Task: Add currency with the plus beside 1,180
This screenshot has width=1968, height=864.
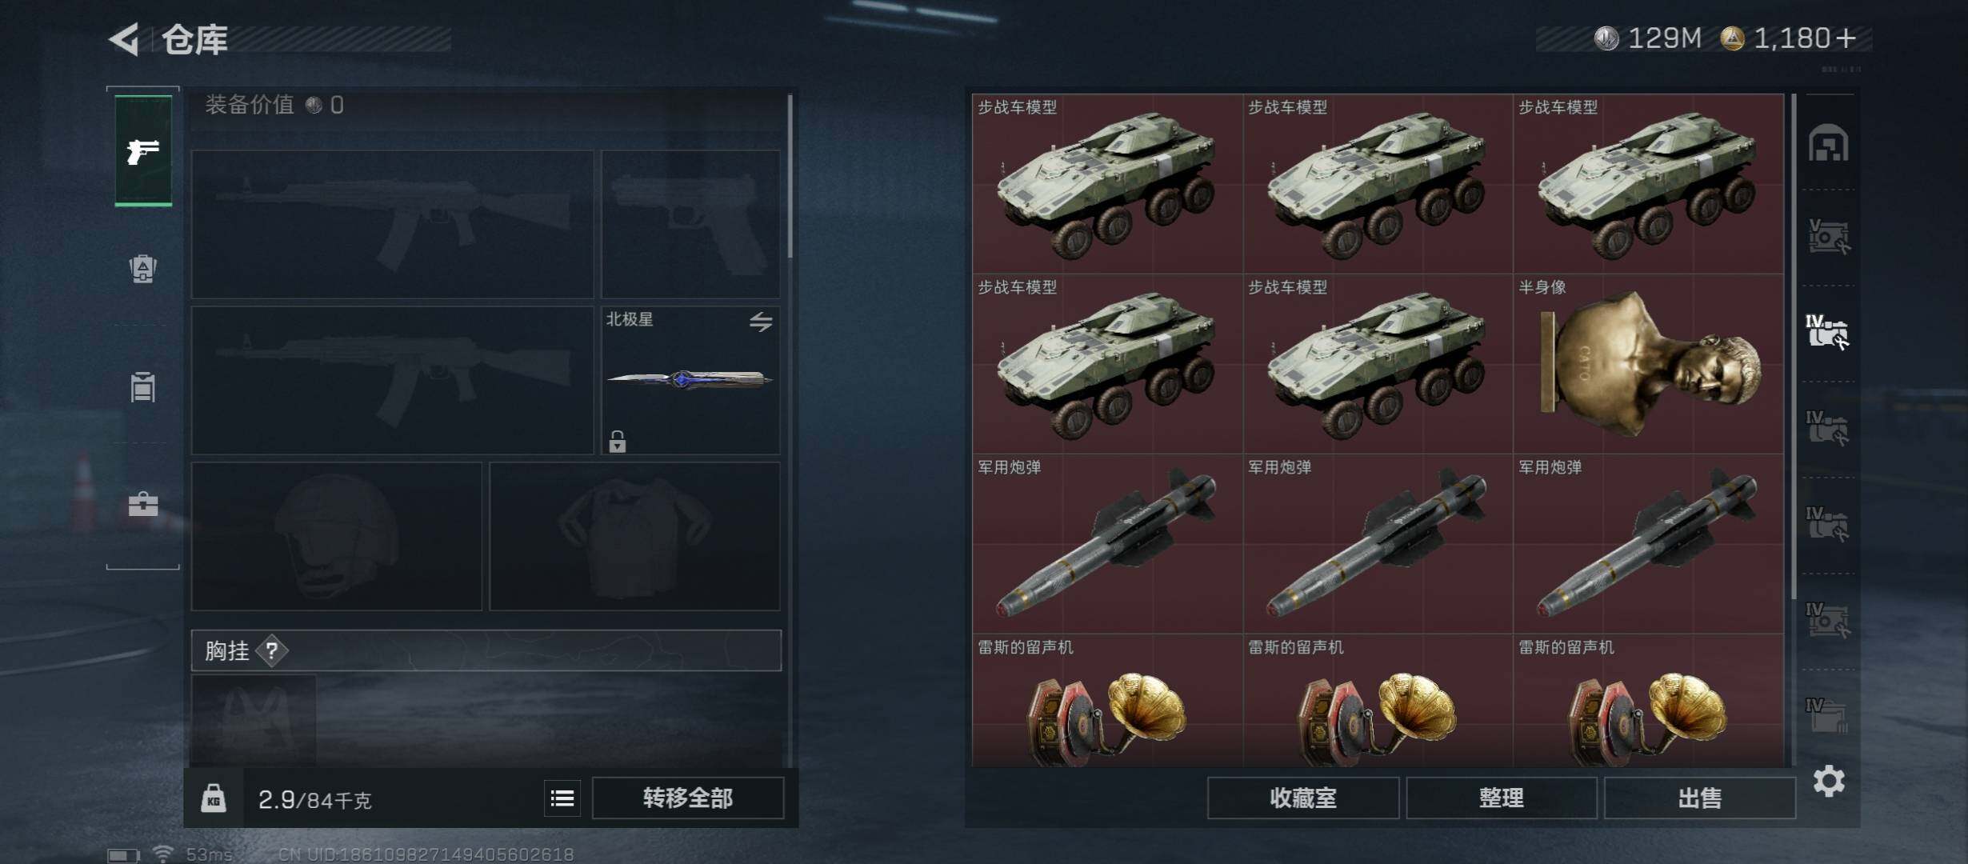Action: 1846,38
